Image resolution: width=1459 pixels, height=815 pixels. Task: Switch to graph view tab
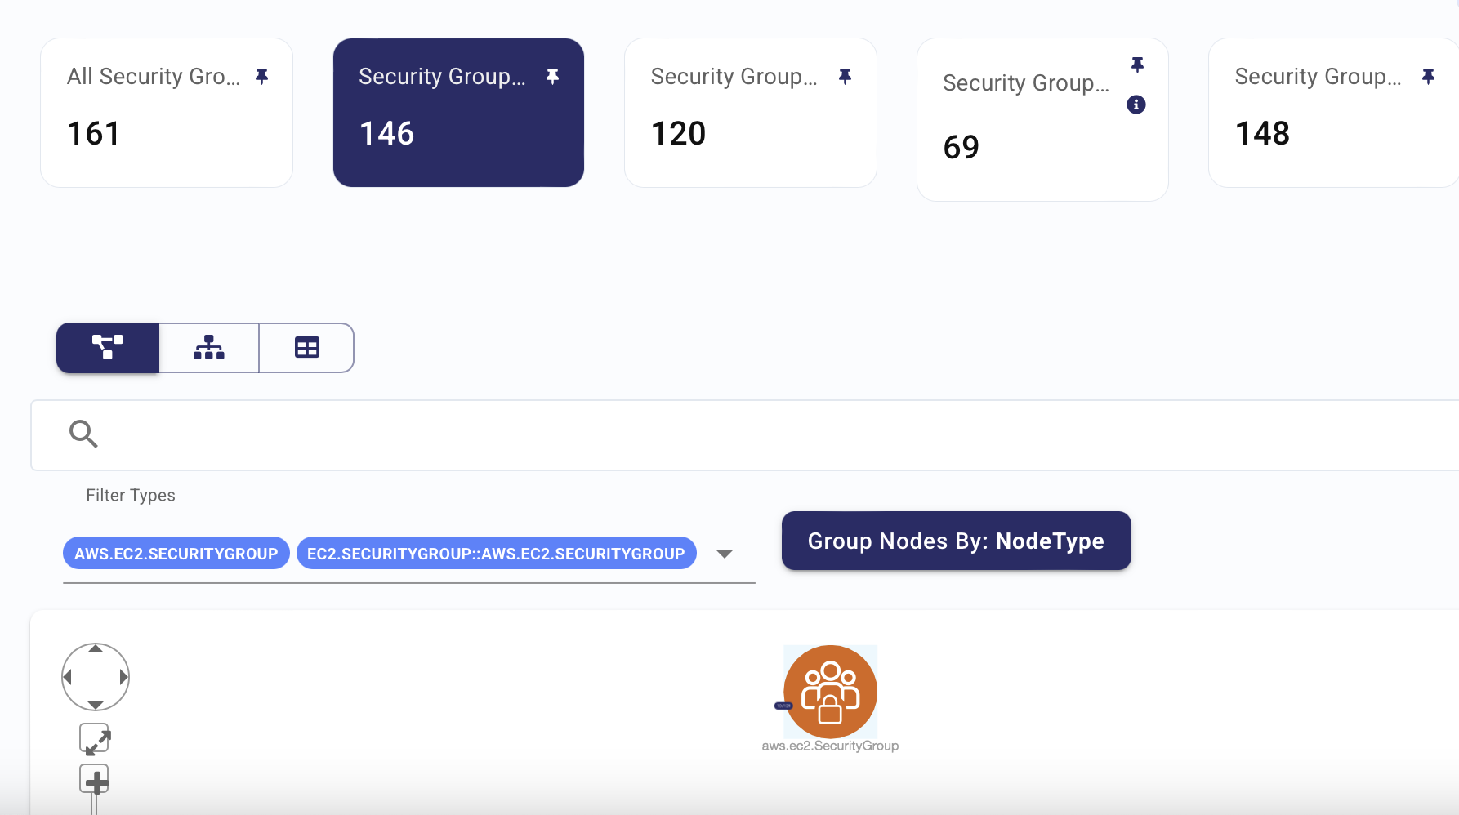click(x=108, y=348)
